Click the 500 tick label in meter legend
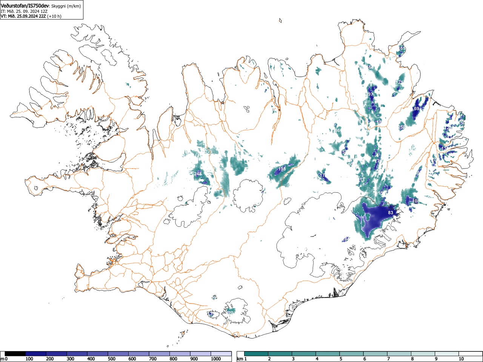Image resolution: width=483 pixels, height=362 pixels. coord(111,359)
